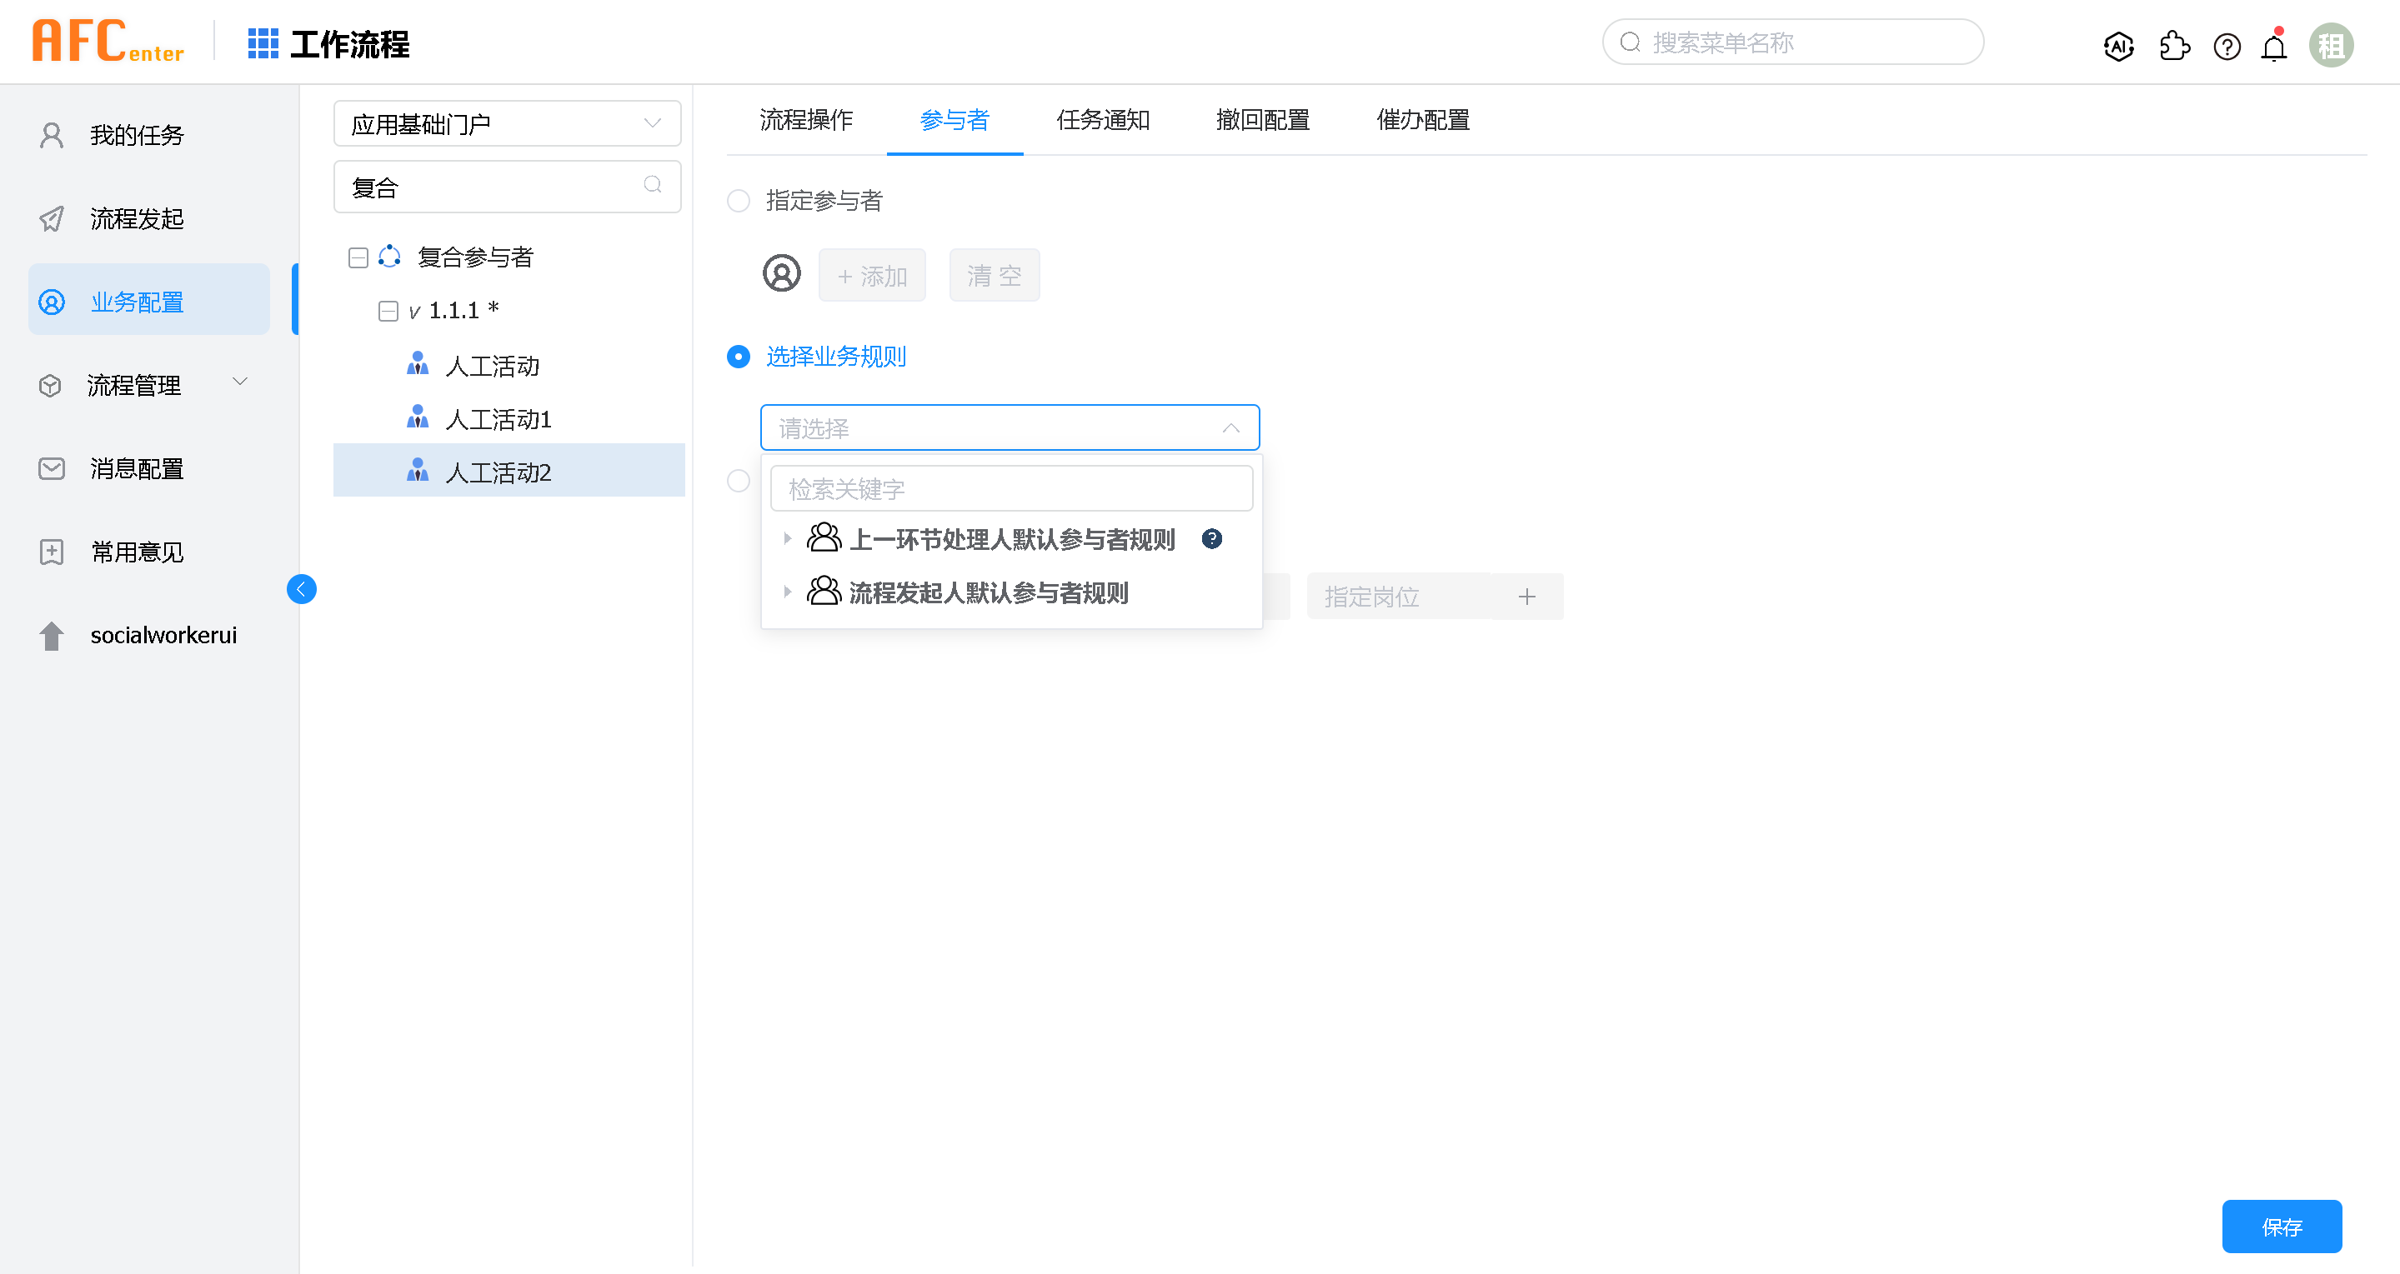
Task: Click the blue app grid icon
Action: (263, 44)
